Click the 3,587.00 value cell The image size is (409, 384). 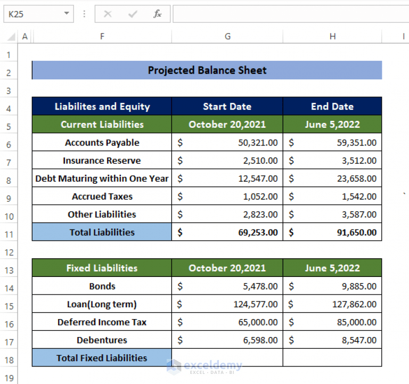332,214
